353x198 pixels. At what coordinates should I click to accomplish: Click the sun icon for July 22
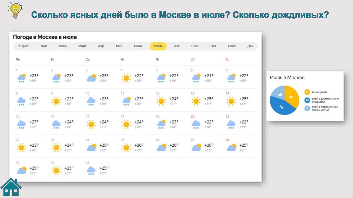point(21,148)
